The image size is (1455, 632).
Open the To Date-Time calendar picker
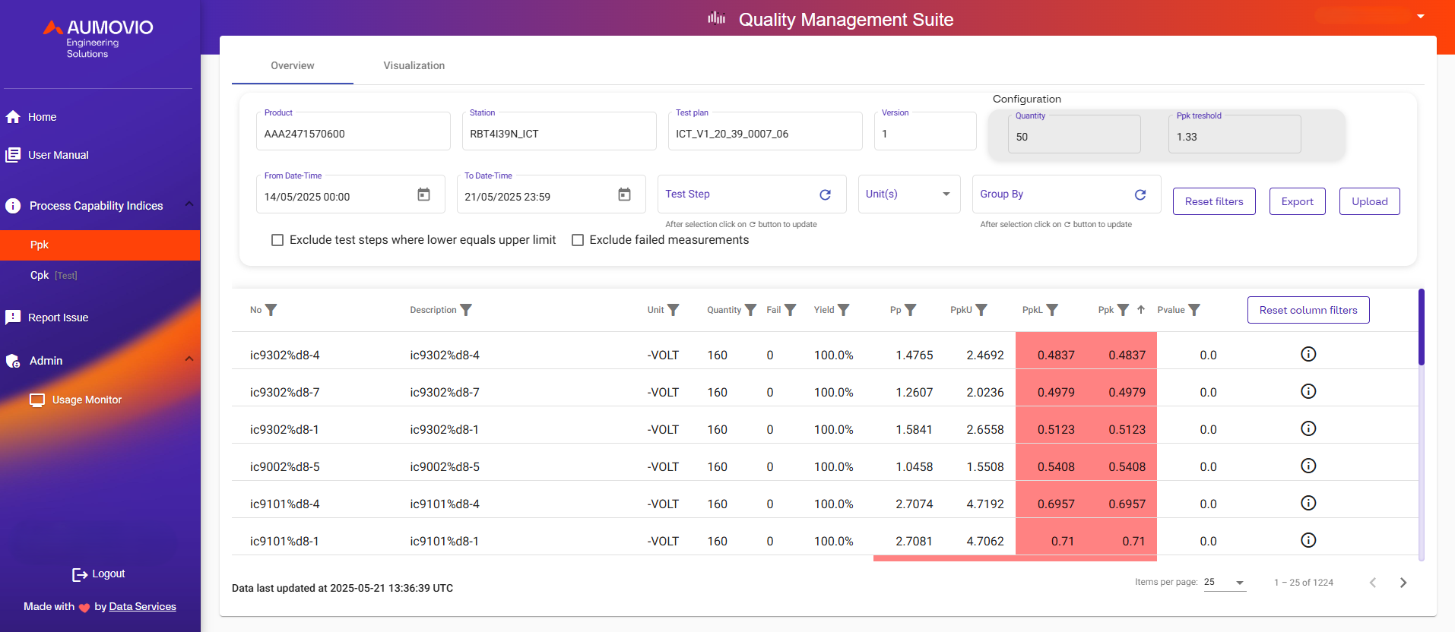624,195
